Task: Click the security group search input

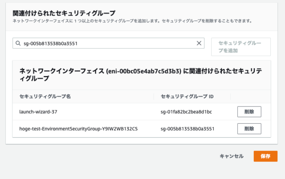Action: 108,43
